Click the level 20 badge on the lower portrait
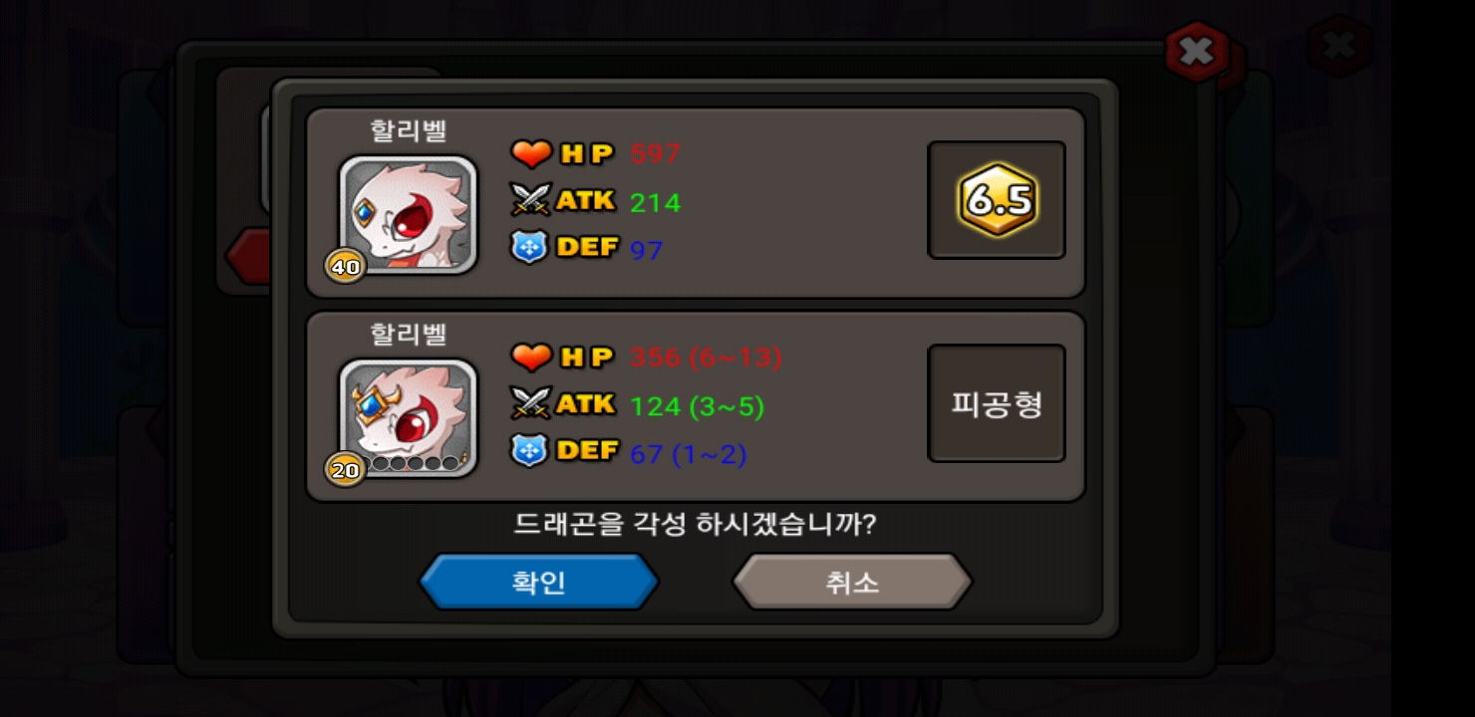Image resolution: width=1475 pixels, height=717 pixels. [345, 469]
